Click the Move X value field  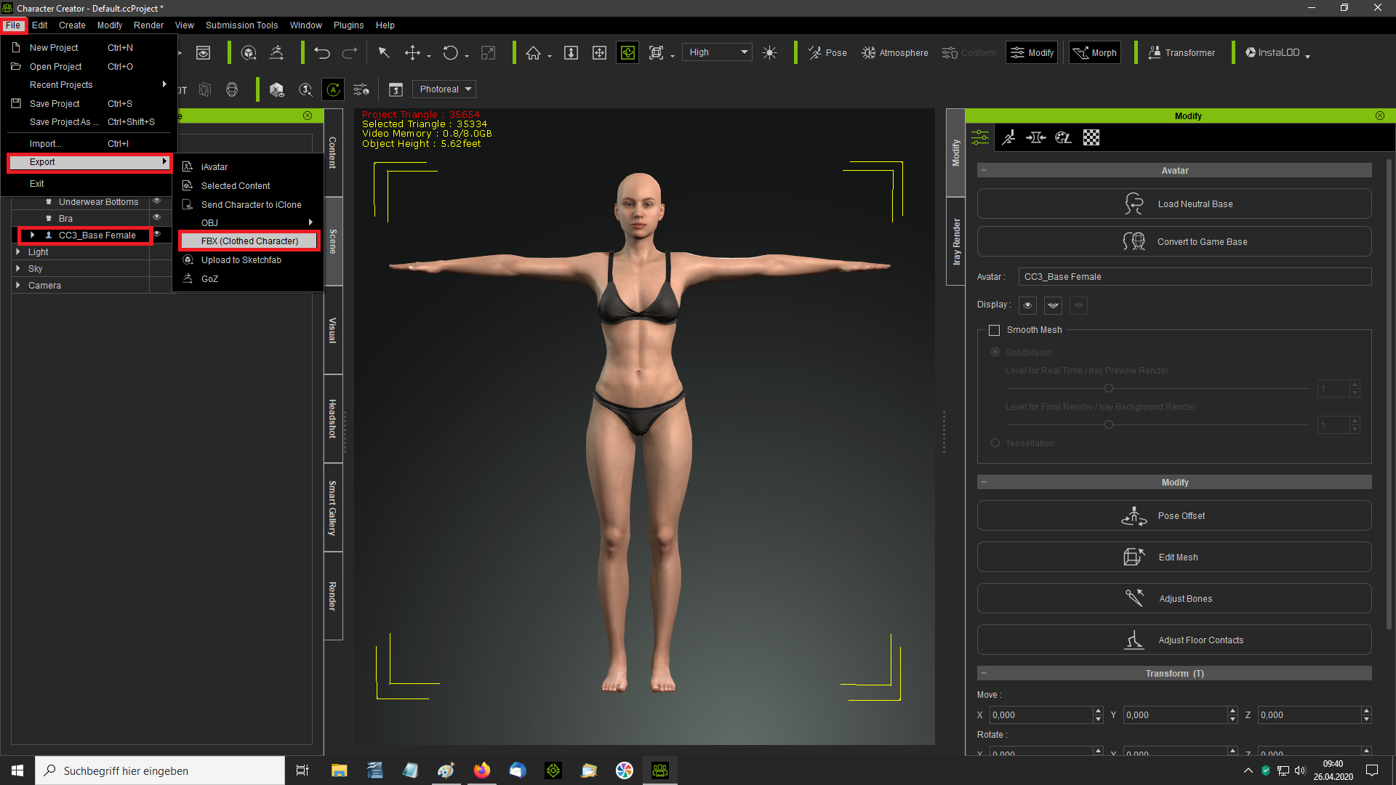1041,715
